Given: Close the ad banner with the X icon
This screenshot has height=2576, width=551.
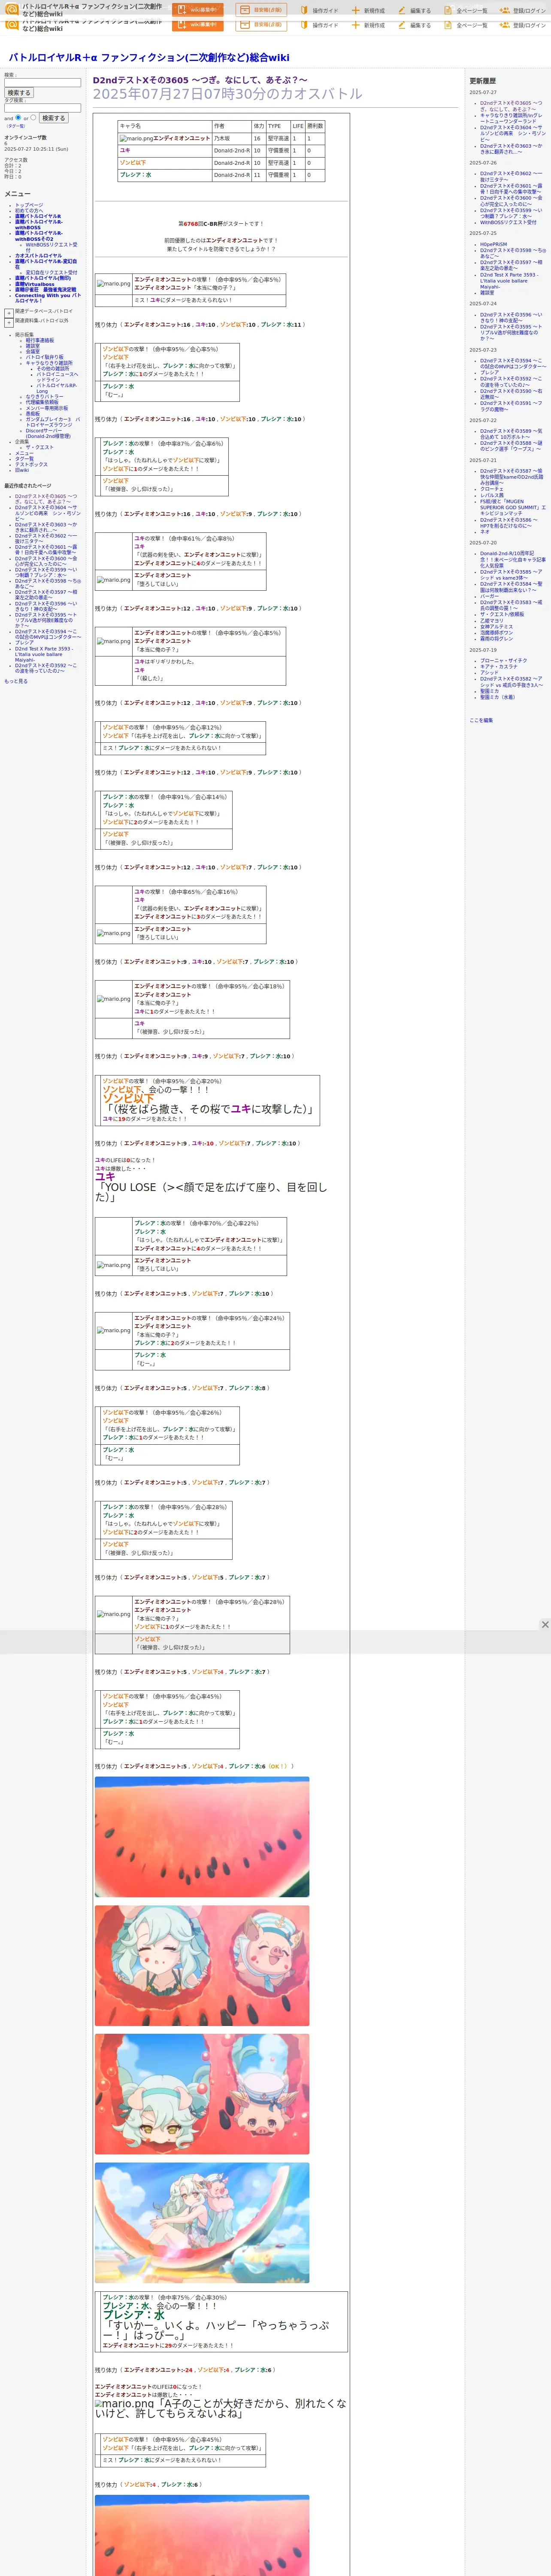Looking at the screenshot, I should [545, 1625].
